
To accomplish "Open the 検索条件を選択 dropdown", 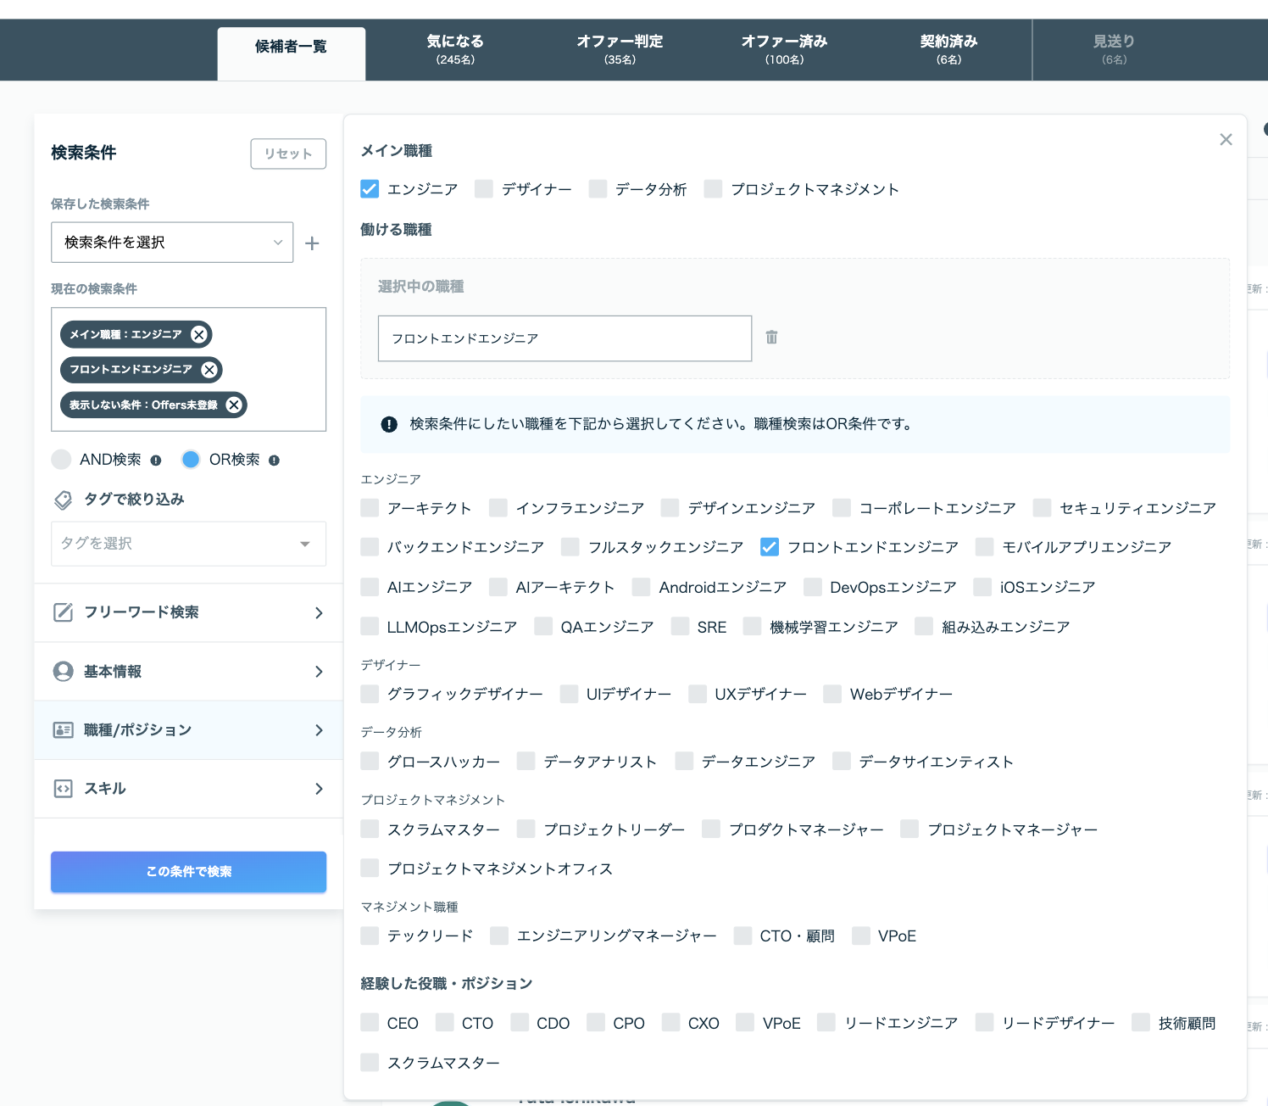I will pos(172,243).
